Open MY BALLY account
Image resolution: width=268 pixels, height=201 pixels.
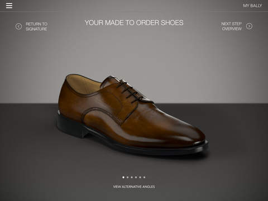pyautogui.click(x=252, y=6)
